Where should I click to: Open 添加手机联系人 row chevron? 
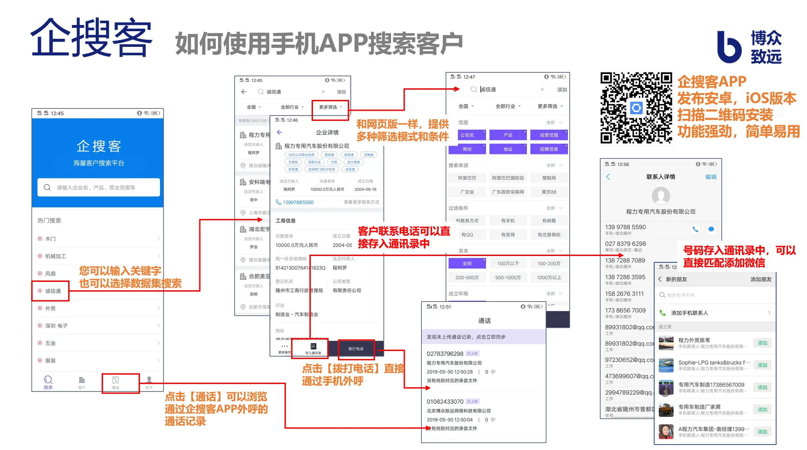pos(769,313)
